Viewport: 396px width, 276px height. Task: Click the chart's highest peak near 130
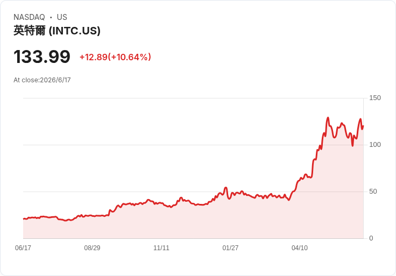tap(328, 118)
